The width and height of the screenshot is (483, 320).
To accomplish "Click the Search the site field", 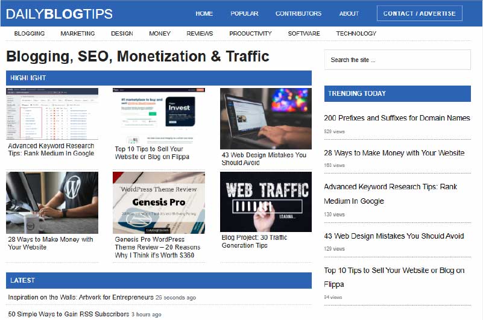I will (x=397, y=60).
